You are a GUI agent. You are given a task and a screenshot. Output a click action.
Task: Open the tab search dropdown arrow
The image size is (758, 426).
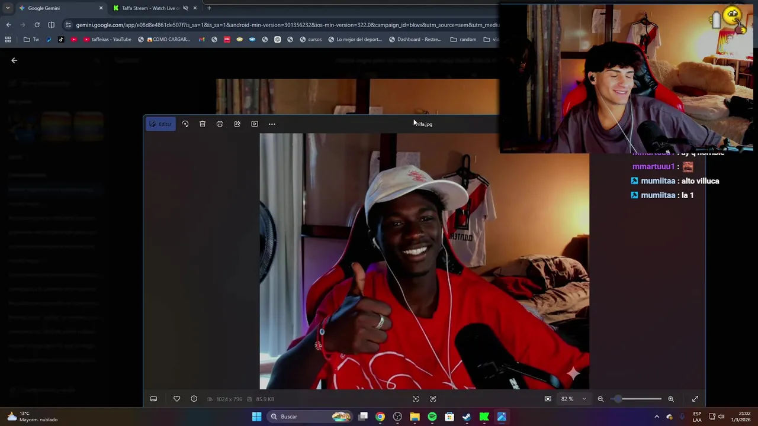(8, 8)
